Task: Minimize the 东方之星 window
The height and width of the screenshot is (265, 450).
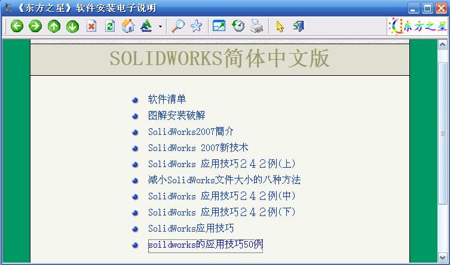Action: click(x=414, y=8)
